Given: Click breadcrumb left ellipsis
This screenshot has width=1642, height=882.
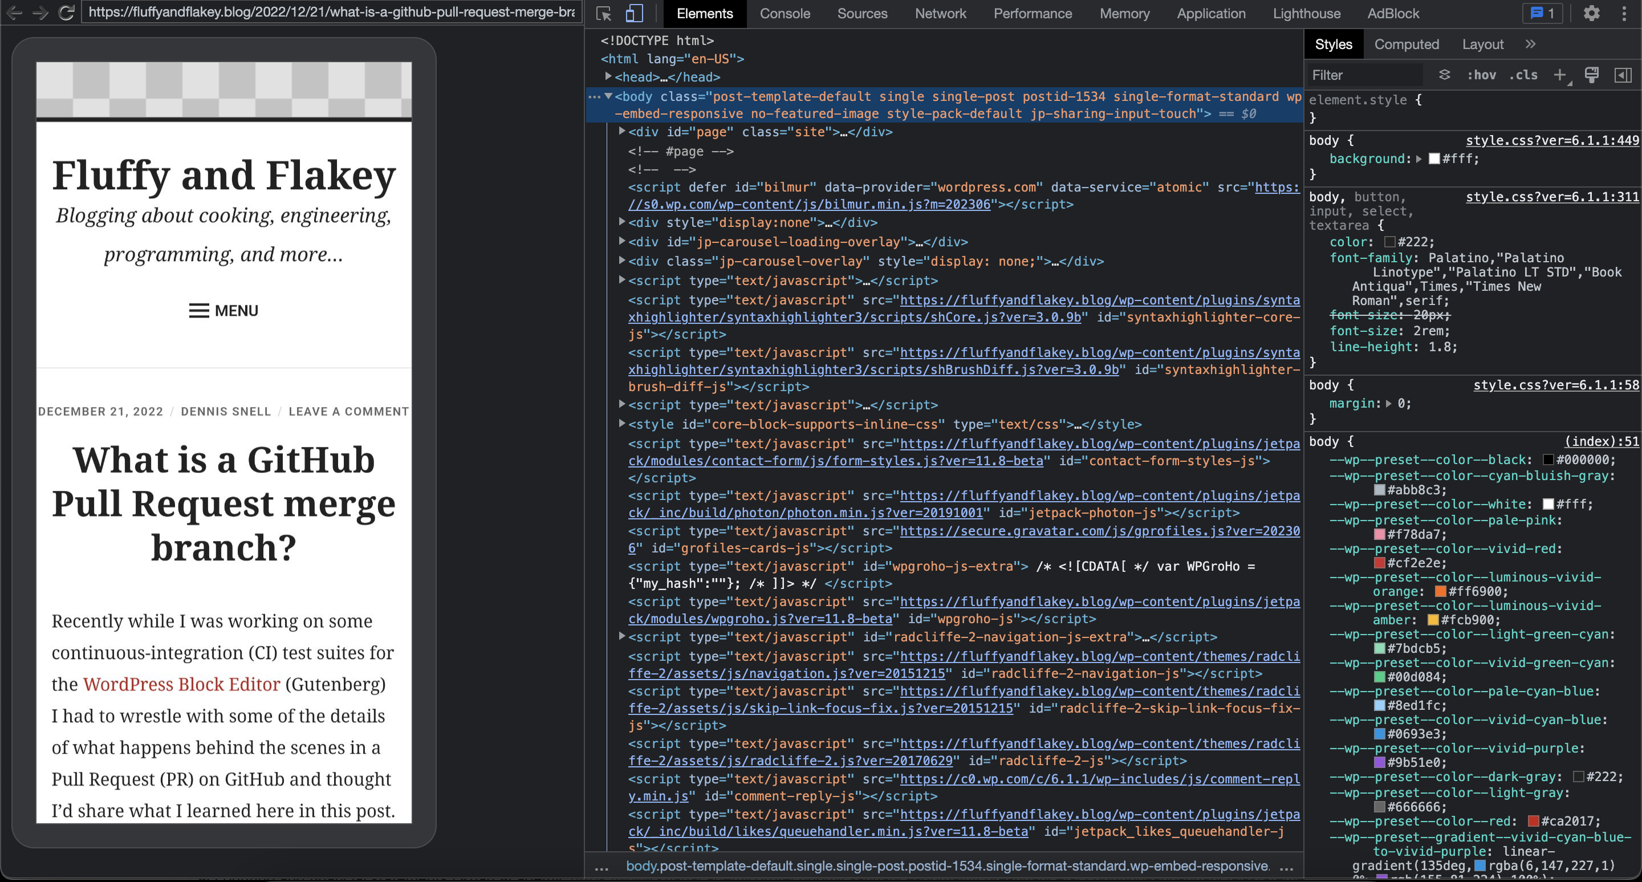Looking at the screenshot, I should (601, 867).
